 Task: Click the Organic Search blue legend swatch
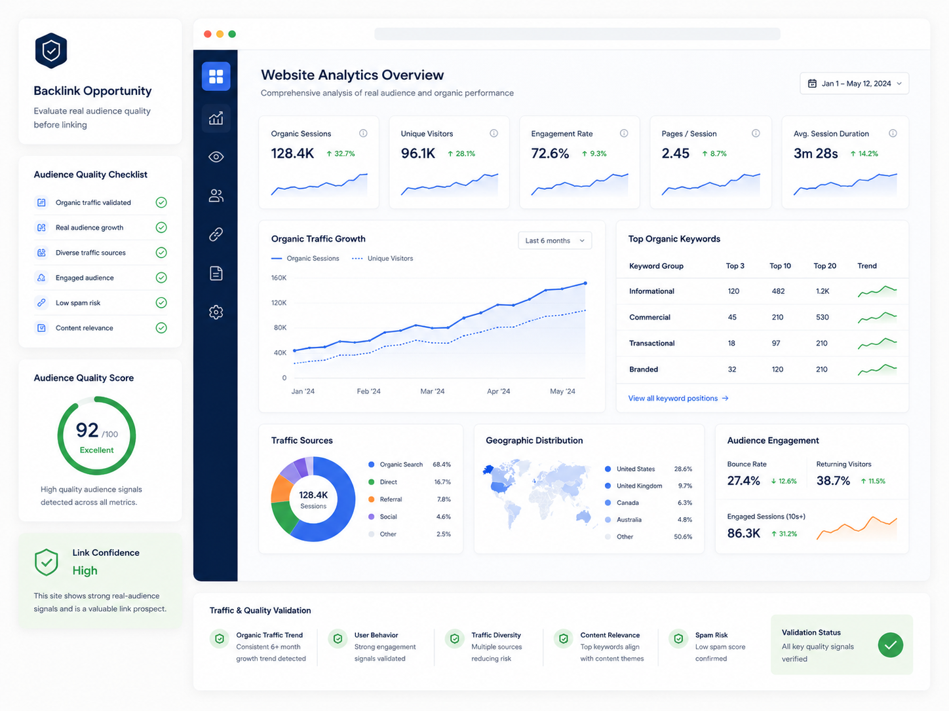[372, 464]
